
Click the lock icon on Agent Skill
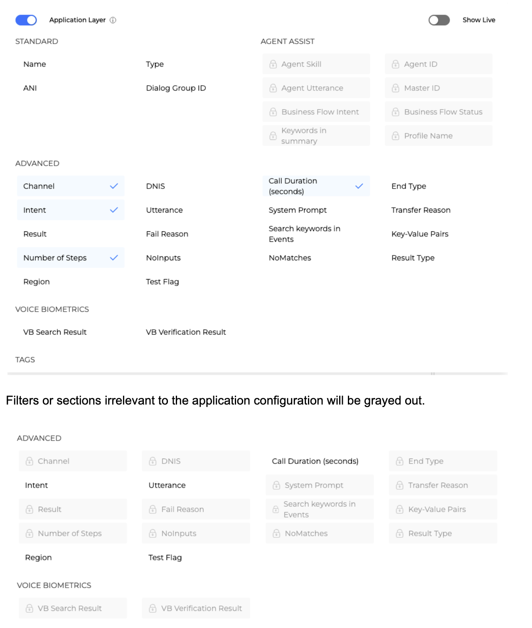click(273, 64)
